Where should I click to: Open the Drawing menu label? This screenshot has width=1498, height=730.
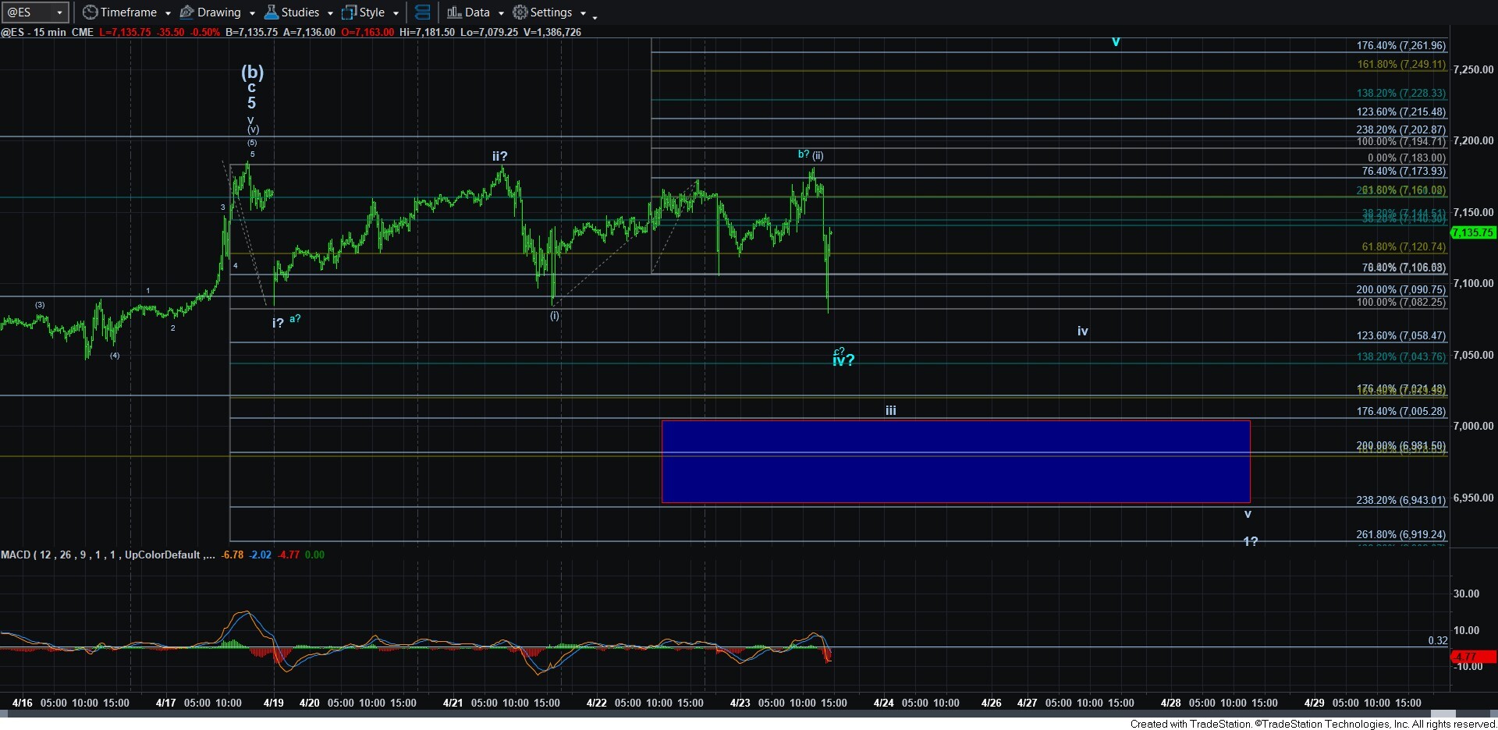click(x=218, y=12)
